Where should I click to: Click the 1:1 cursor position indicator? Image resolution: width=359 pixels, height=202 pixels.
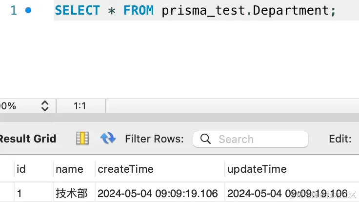(x=80, y=106)
